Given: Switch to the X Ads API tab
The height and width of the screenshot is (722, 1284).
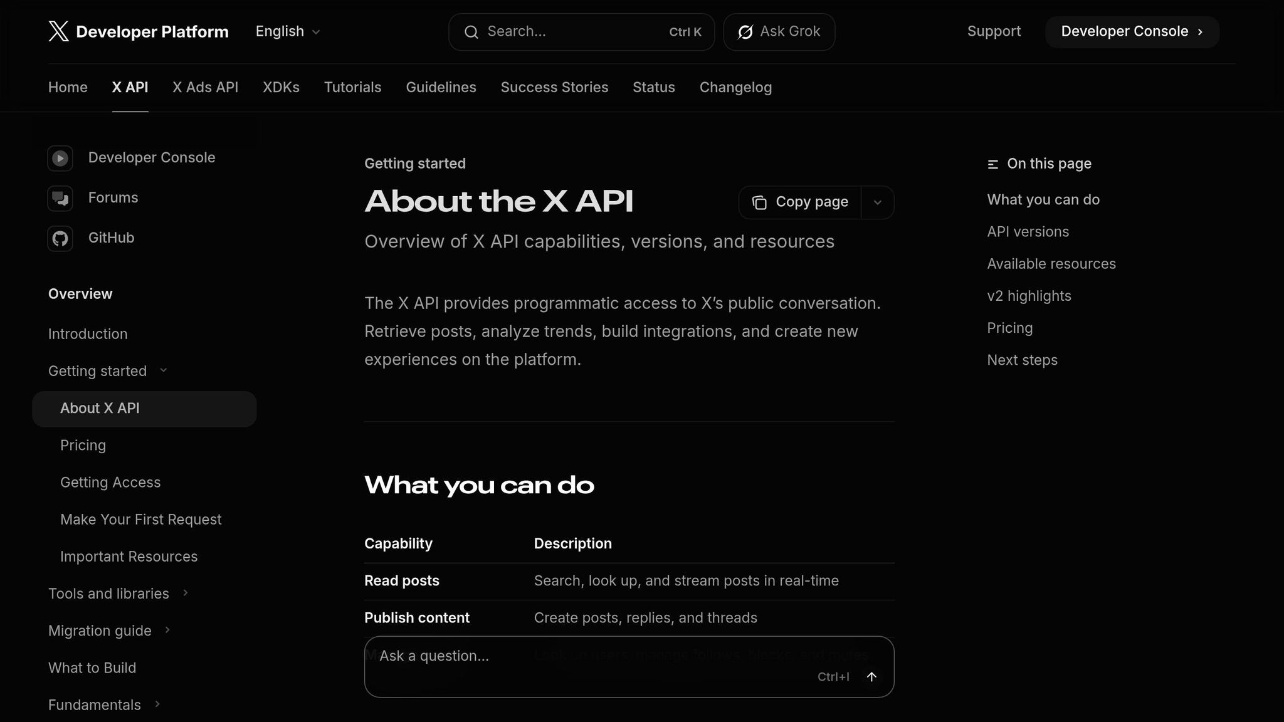Looking at the screenshot, I should (x=205, y=87).
